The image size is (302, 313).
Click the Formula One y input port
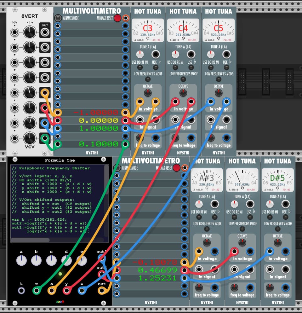click(x=67, y=290)
